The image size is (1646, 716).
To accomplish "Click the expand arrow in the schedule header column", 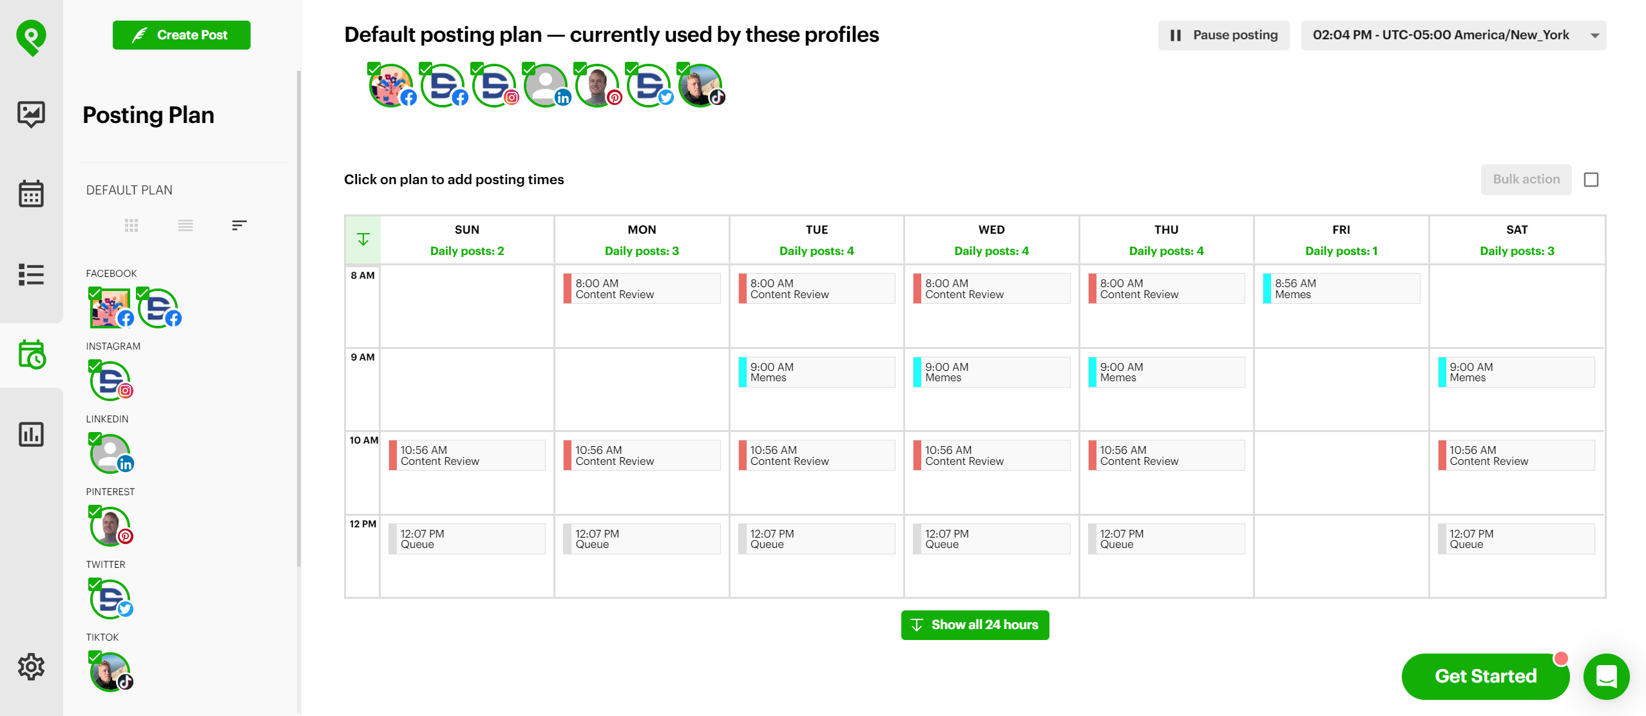I will (x=363, y=239).
